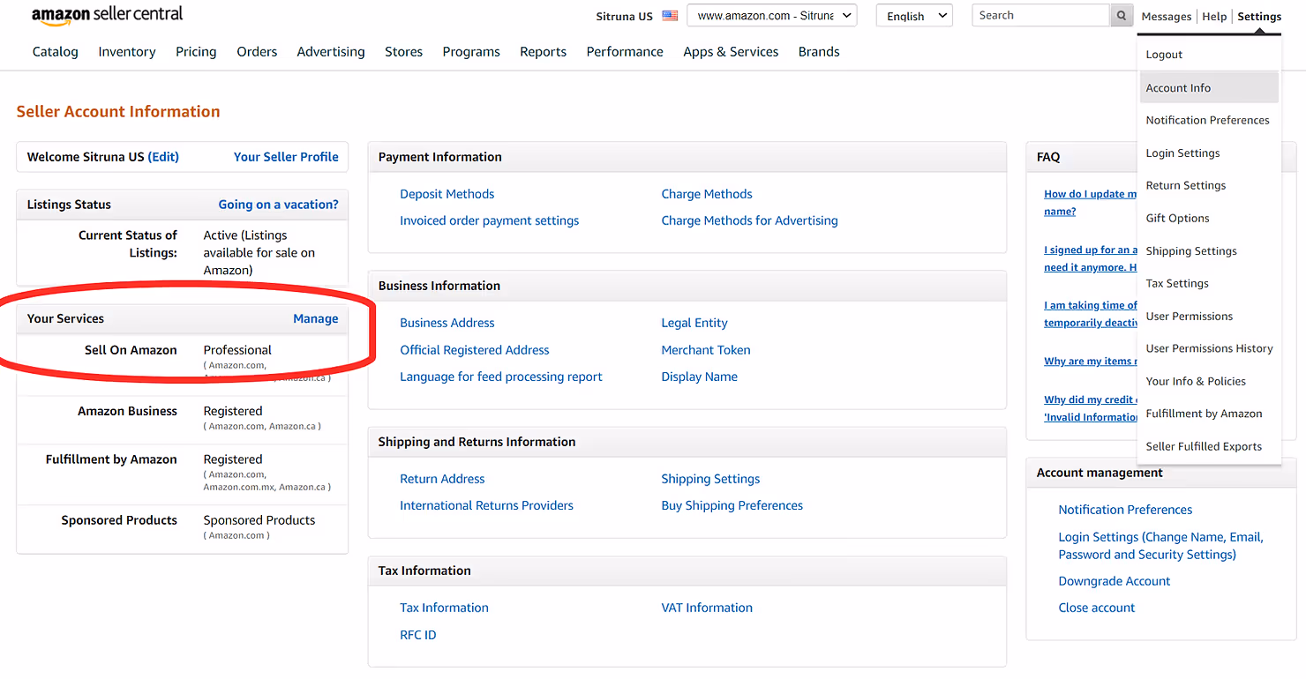1306x679 pixels.
Task: Select Logout from Settings menu
Action: tap(1164, 55)
